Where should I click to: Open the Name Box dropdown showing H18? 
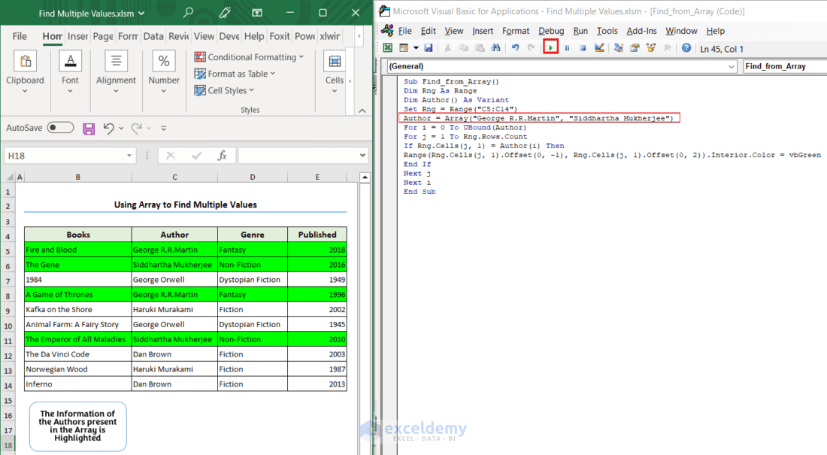coord(128,154)
